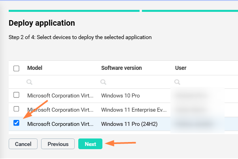Uncheck the Windows 11 Pro (24H2) device

pyautogui.click(x=16, y=123)
